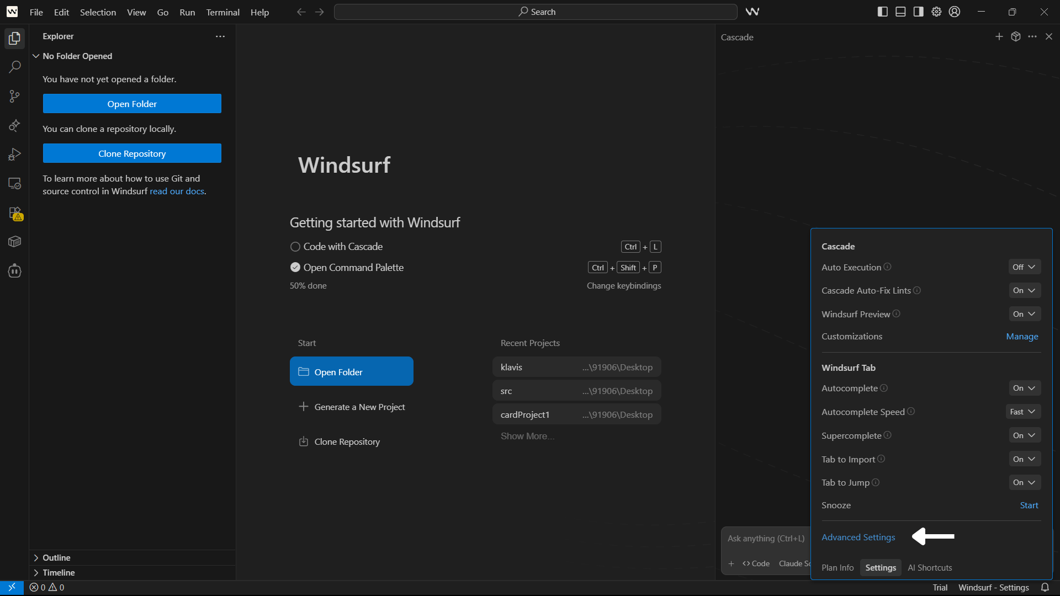Open the read our docs link
1060x596 pixels.
pyautogui.click(x=177, y=191)
